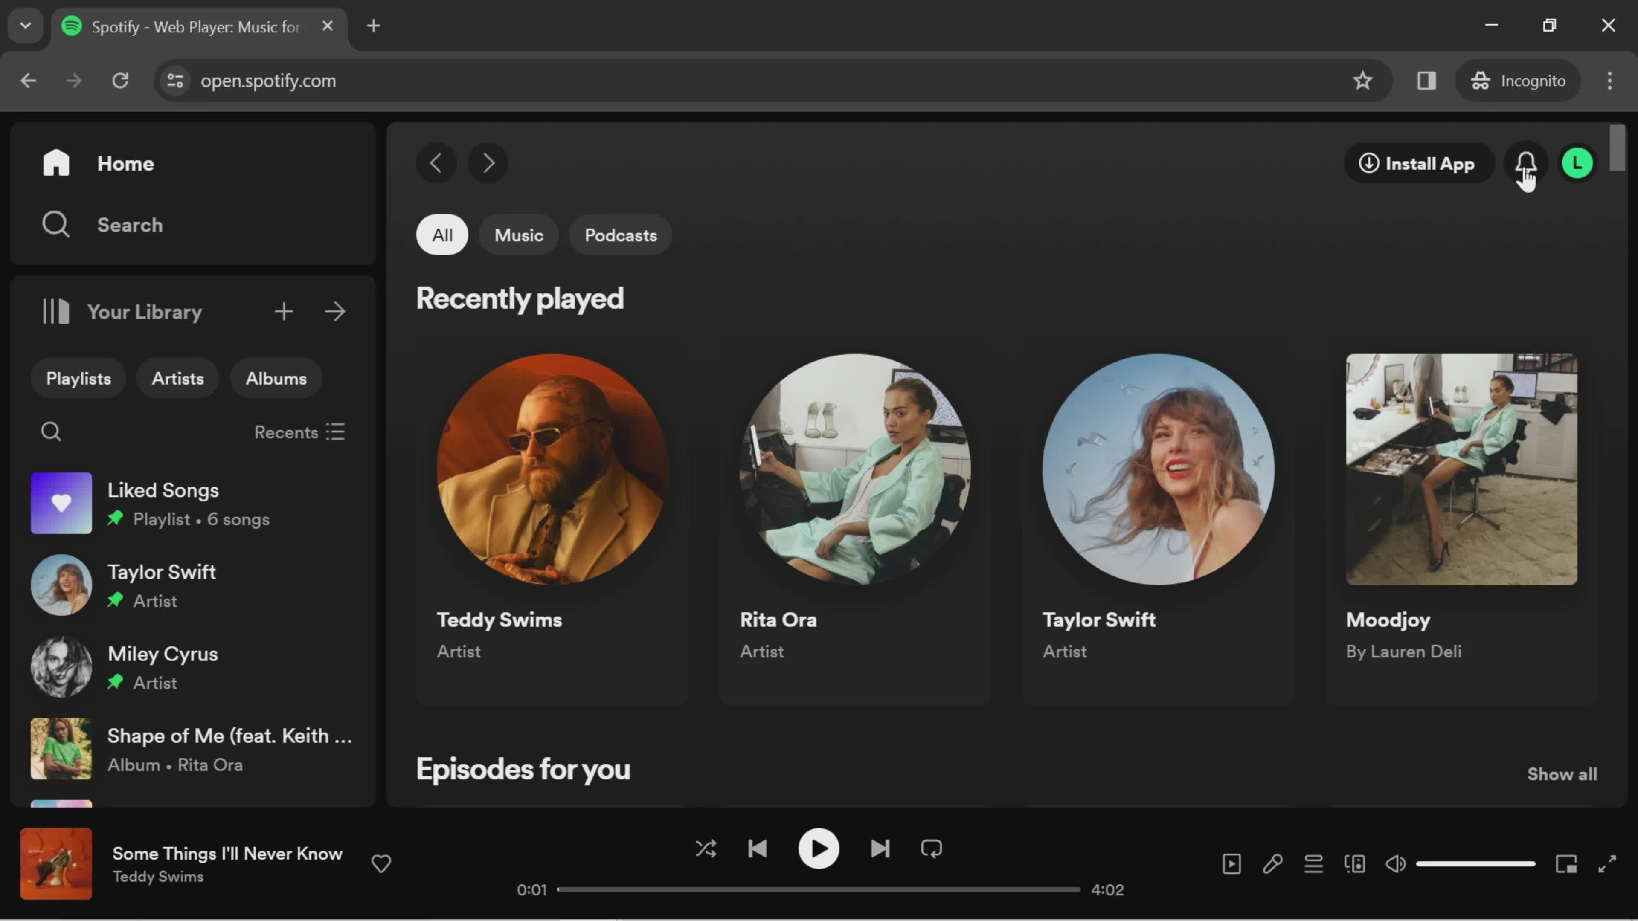The width and height of the screenshot is (1638, 921).
Task: Save song to Liked Songs heart
Action: tap(381, 864)
